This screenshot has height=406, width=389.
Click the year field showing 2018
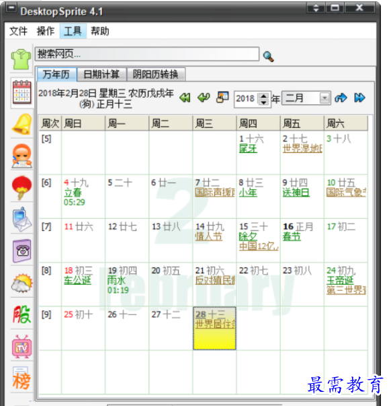pyautogui.click(x=247, y=99)
